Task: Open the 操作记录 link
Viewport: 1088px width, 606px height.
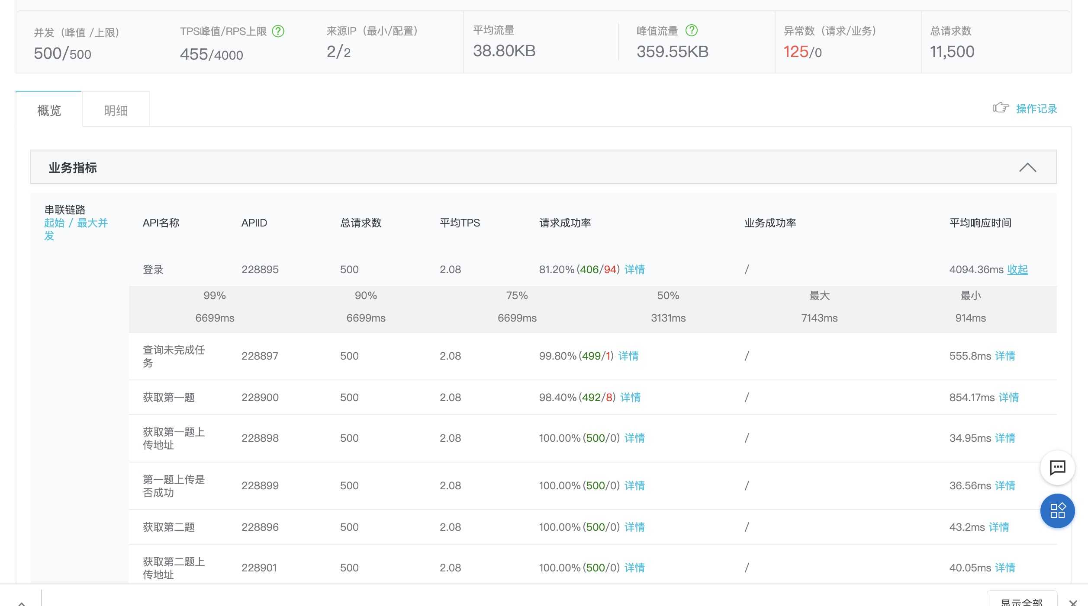Action: coord(1036,108)
